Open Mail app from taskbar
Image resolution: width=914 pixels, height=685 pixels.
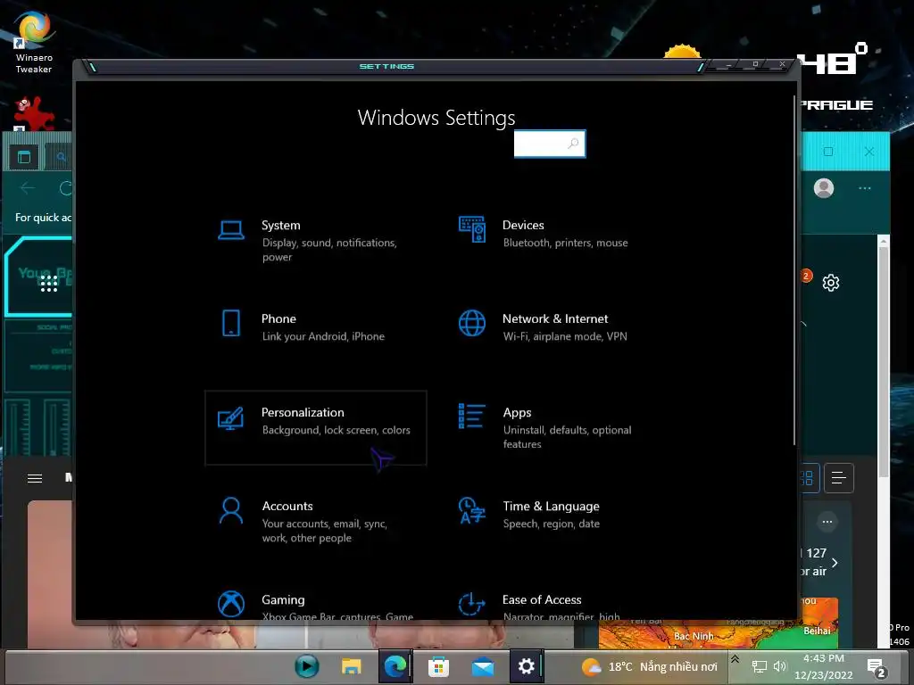pyautogui.click(x=483, y=666)
